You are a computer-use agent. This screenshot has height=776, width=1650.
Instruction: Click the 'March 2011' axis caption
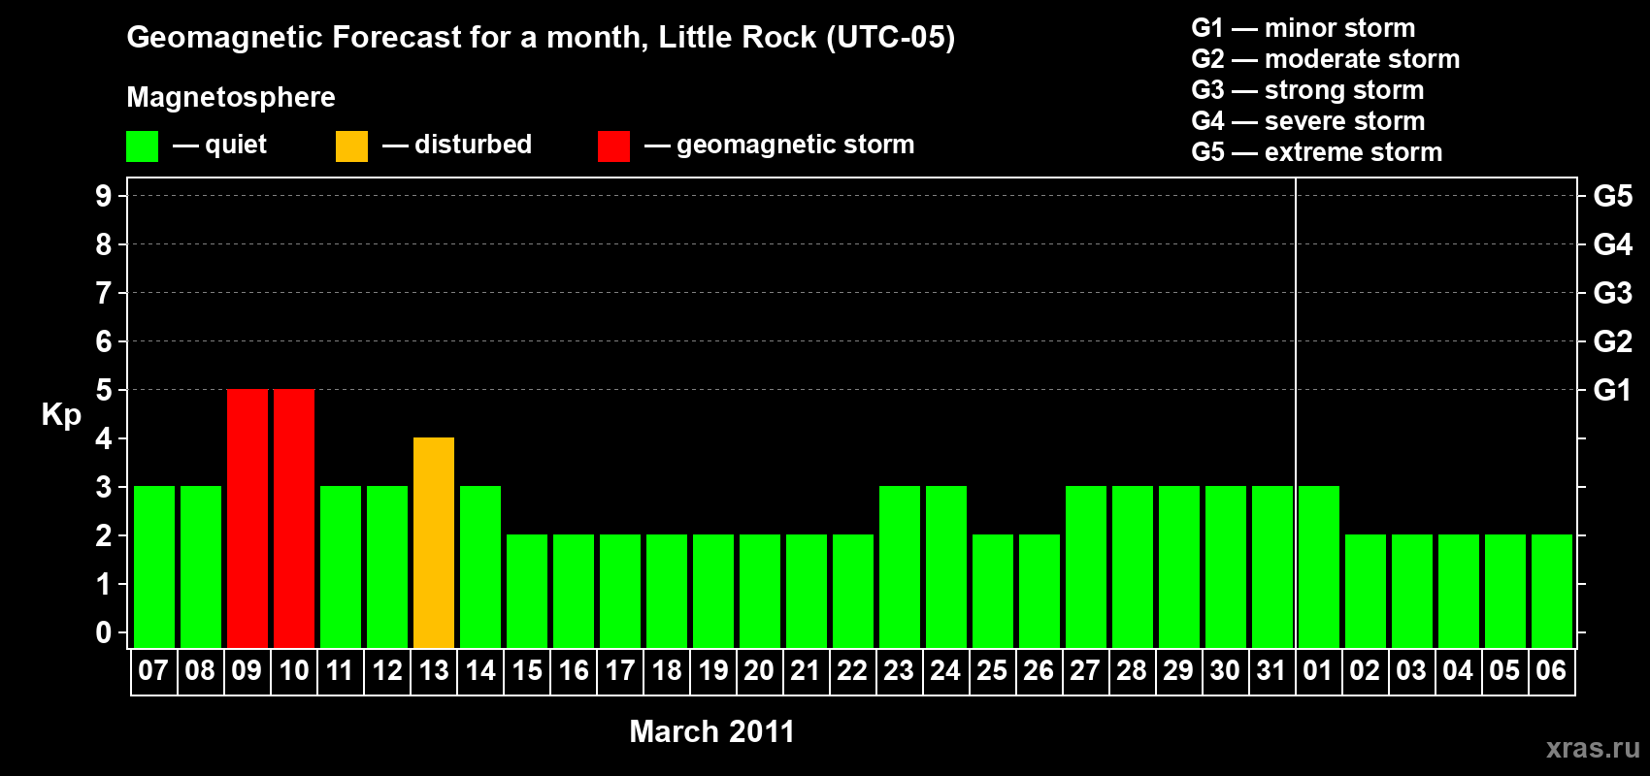[x=712, y=731]
